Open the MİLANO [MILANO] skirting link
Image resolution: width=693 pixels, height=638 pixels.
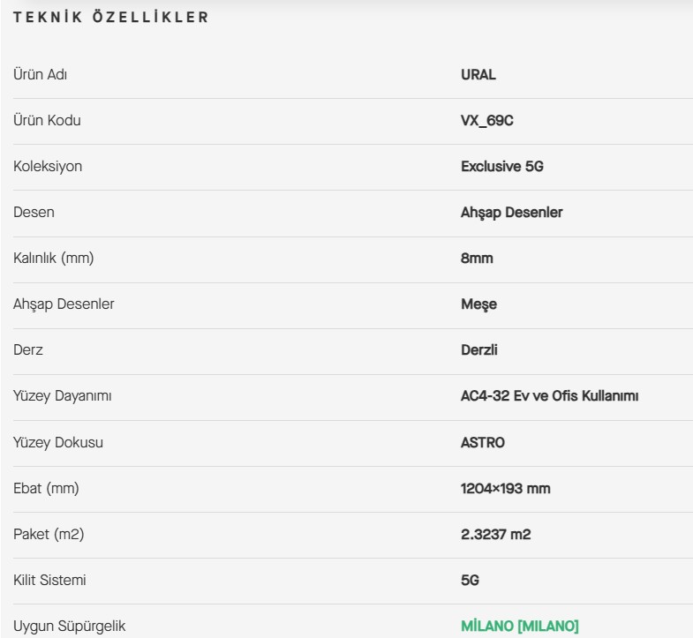(x=520, y=626)
